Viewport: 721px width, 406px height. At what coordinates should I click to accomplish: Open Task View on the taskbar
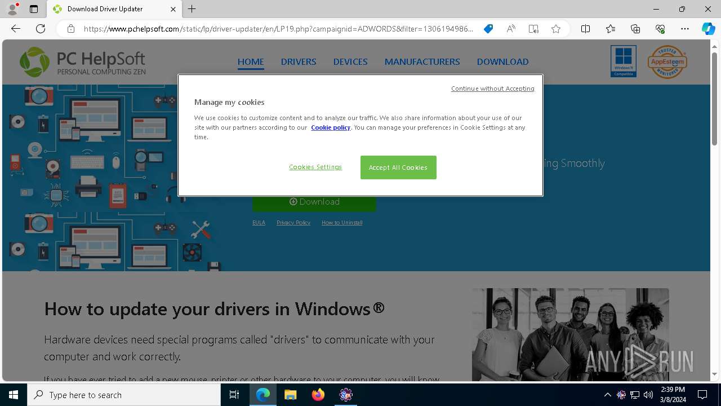234,395
